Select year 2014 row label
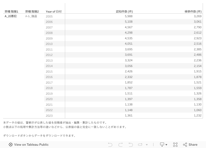 [49, 66]
